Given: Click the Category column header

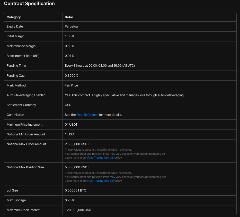Looking at the screenshot, I should point(13,17).
